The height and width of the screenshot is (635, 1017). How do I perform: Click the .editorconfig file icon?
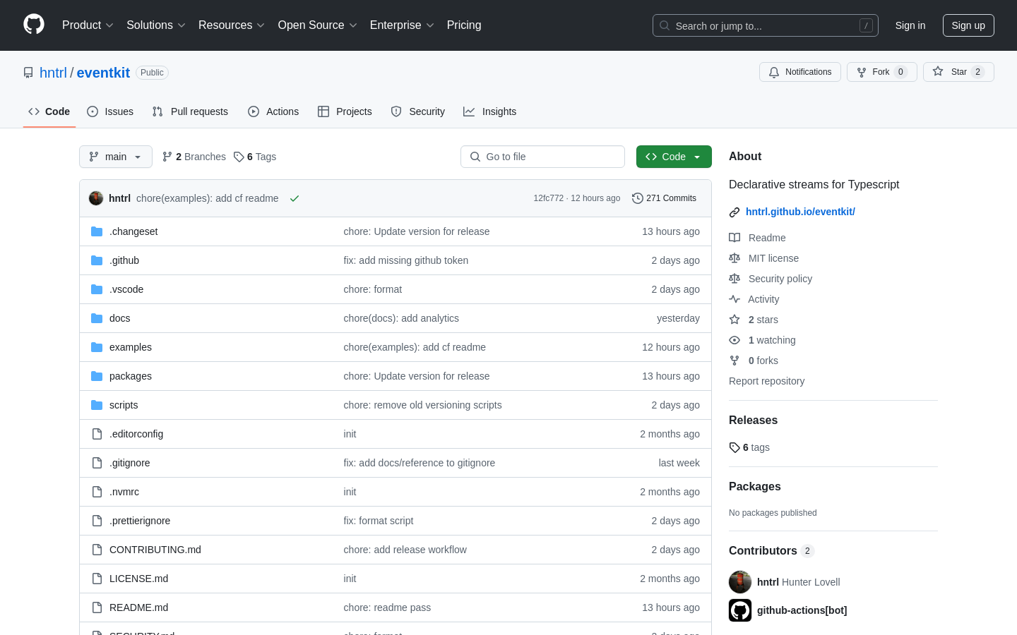coord(97,434)
